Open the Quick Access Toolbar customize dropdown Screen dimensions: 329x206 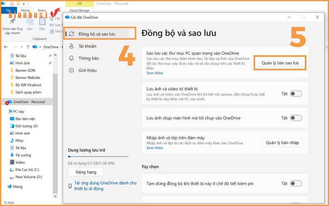(24, 4)
